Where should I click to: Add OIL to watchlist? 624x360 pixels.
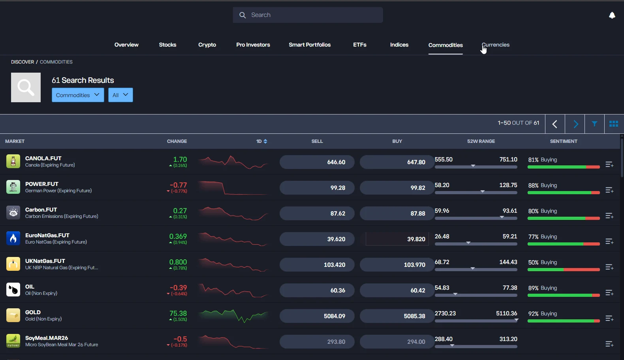click(x=609, y=292)
